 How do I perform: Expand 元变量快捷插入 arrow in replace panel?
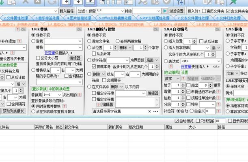tap(71, 53)
